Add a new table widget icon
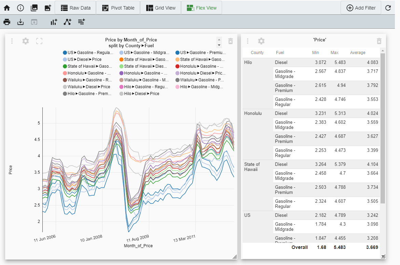 (81, 22)
